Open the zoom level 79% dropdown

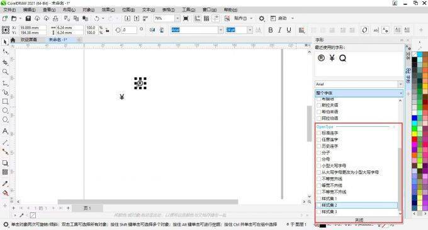(x=177, y=18)
